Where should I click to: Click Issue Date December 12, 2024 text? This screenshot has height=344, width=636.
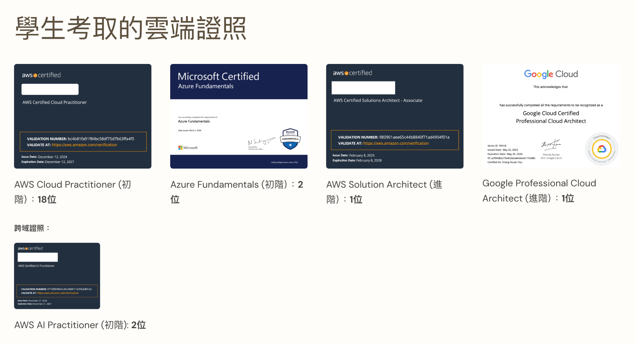44,157
